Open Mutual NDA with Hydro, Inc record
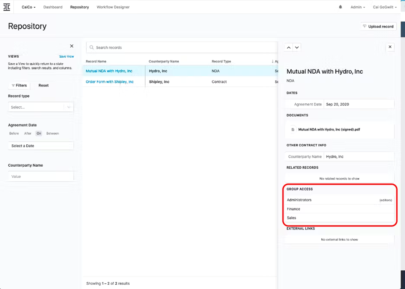This screenshot has height=289, width=405. point(109,71)
